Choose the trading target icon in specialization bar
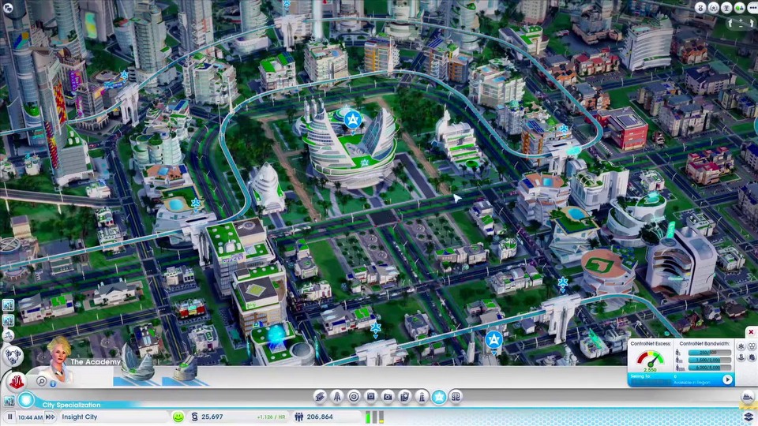 click(354, 397)
